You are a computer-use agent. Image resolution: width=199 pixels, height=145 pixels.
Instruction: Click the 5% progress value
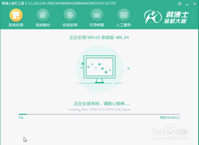coord(21,118)
